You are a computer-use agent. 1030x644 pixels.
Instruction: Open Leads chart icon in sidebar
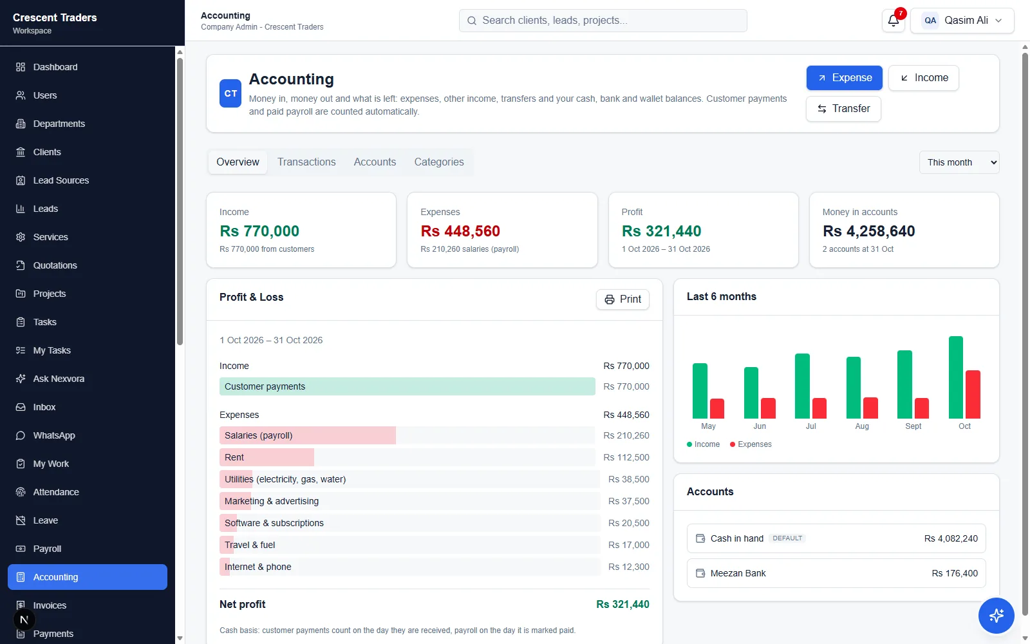pyautogui.click(x=21, y=209)
